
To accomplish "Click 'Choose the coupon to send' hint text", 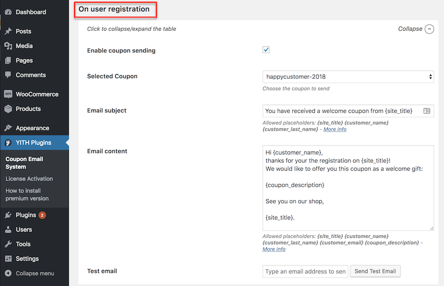I will [x=296, y=89].
